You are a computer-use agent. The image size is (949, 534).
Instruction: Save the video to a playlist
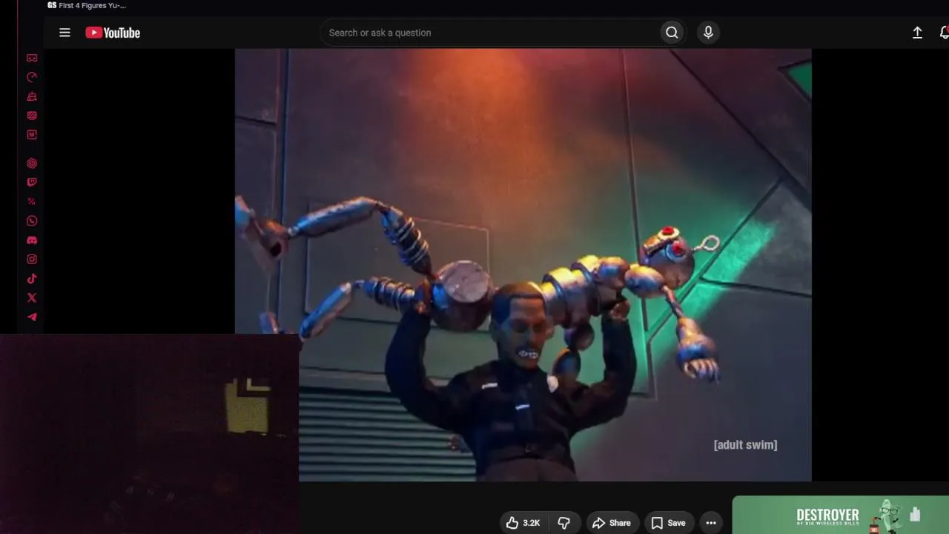point(668,523)
